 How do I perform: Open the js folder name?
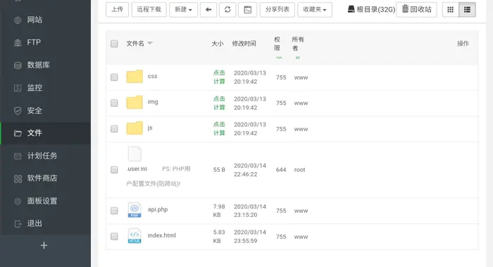pyautogui.click(x=150, y=128)
